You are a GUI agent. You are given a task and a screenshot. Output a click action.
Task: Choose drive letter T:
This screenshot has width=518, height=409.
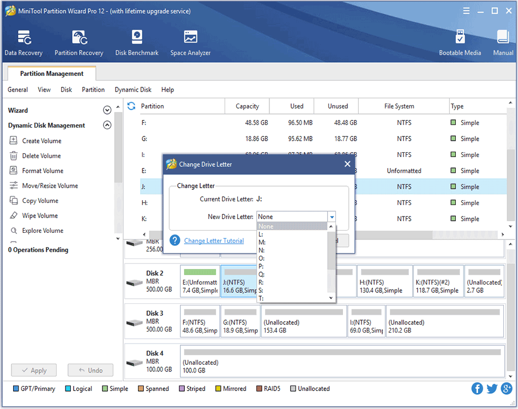292,298
